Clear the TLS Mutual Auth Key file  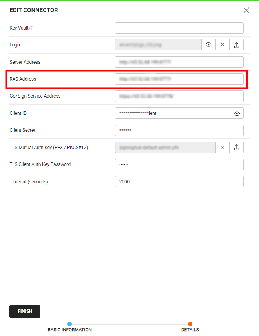click(223, 147)
